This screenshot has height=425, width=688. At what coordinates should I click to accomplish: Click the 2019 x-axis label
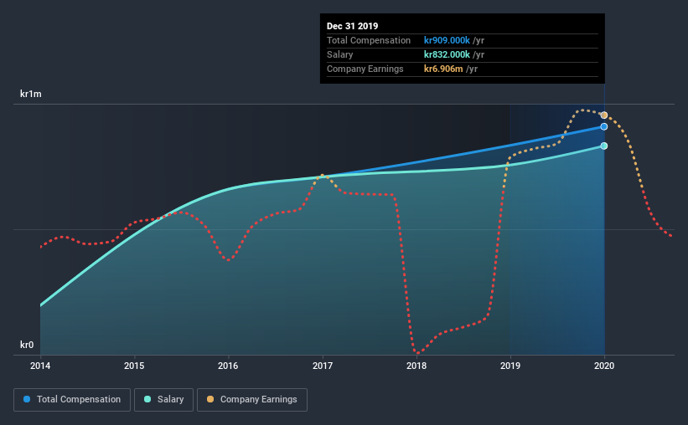510,366
